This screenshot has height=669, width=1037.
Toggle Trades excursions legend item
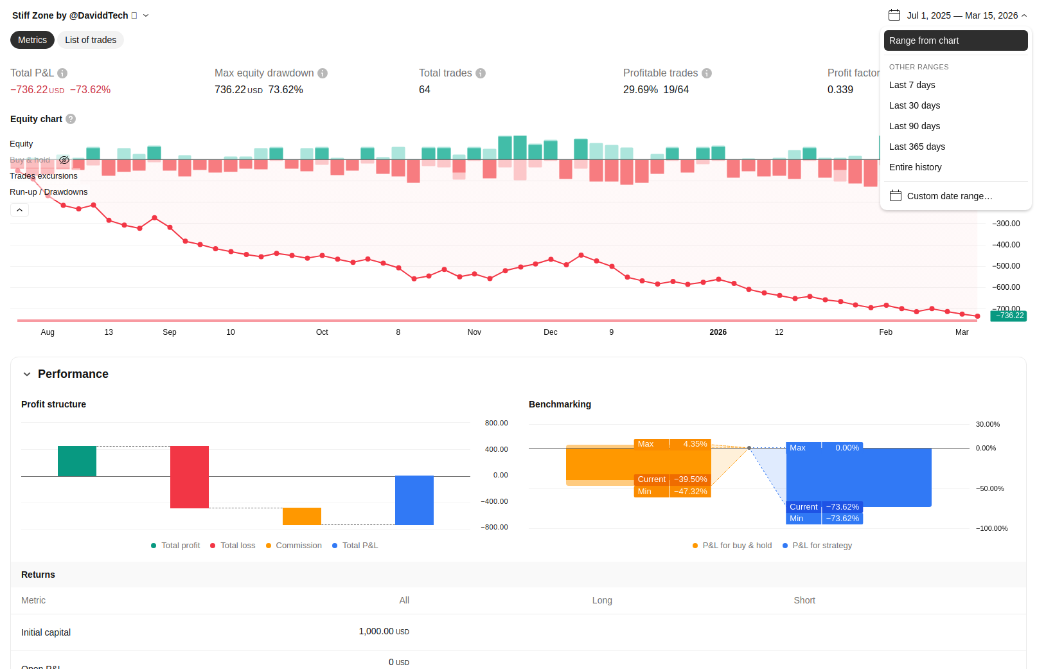point(44,176)
